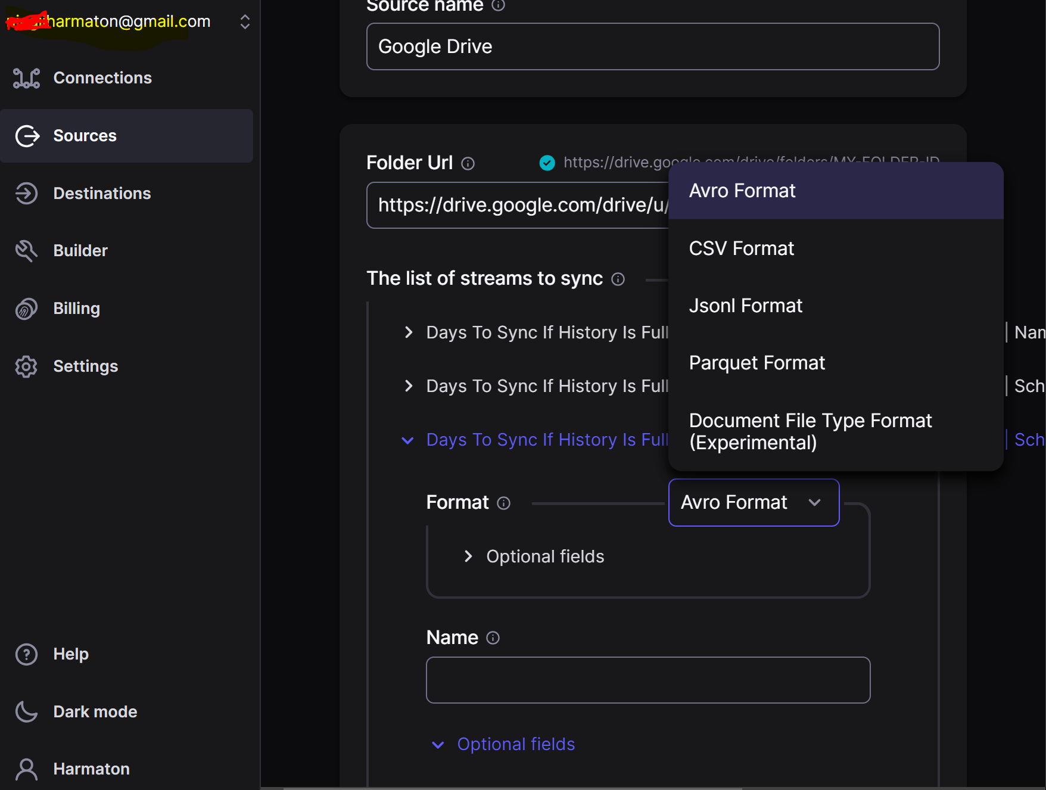The width and height of the screenshot is (1046, 790).
Task: Launch the Builder tool
Action: (80, 250)
